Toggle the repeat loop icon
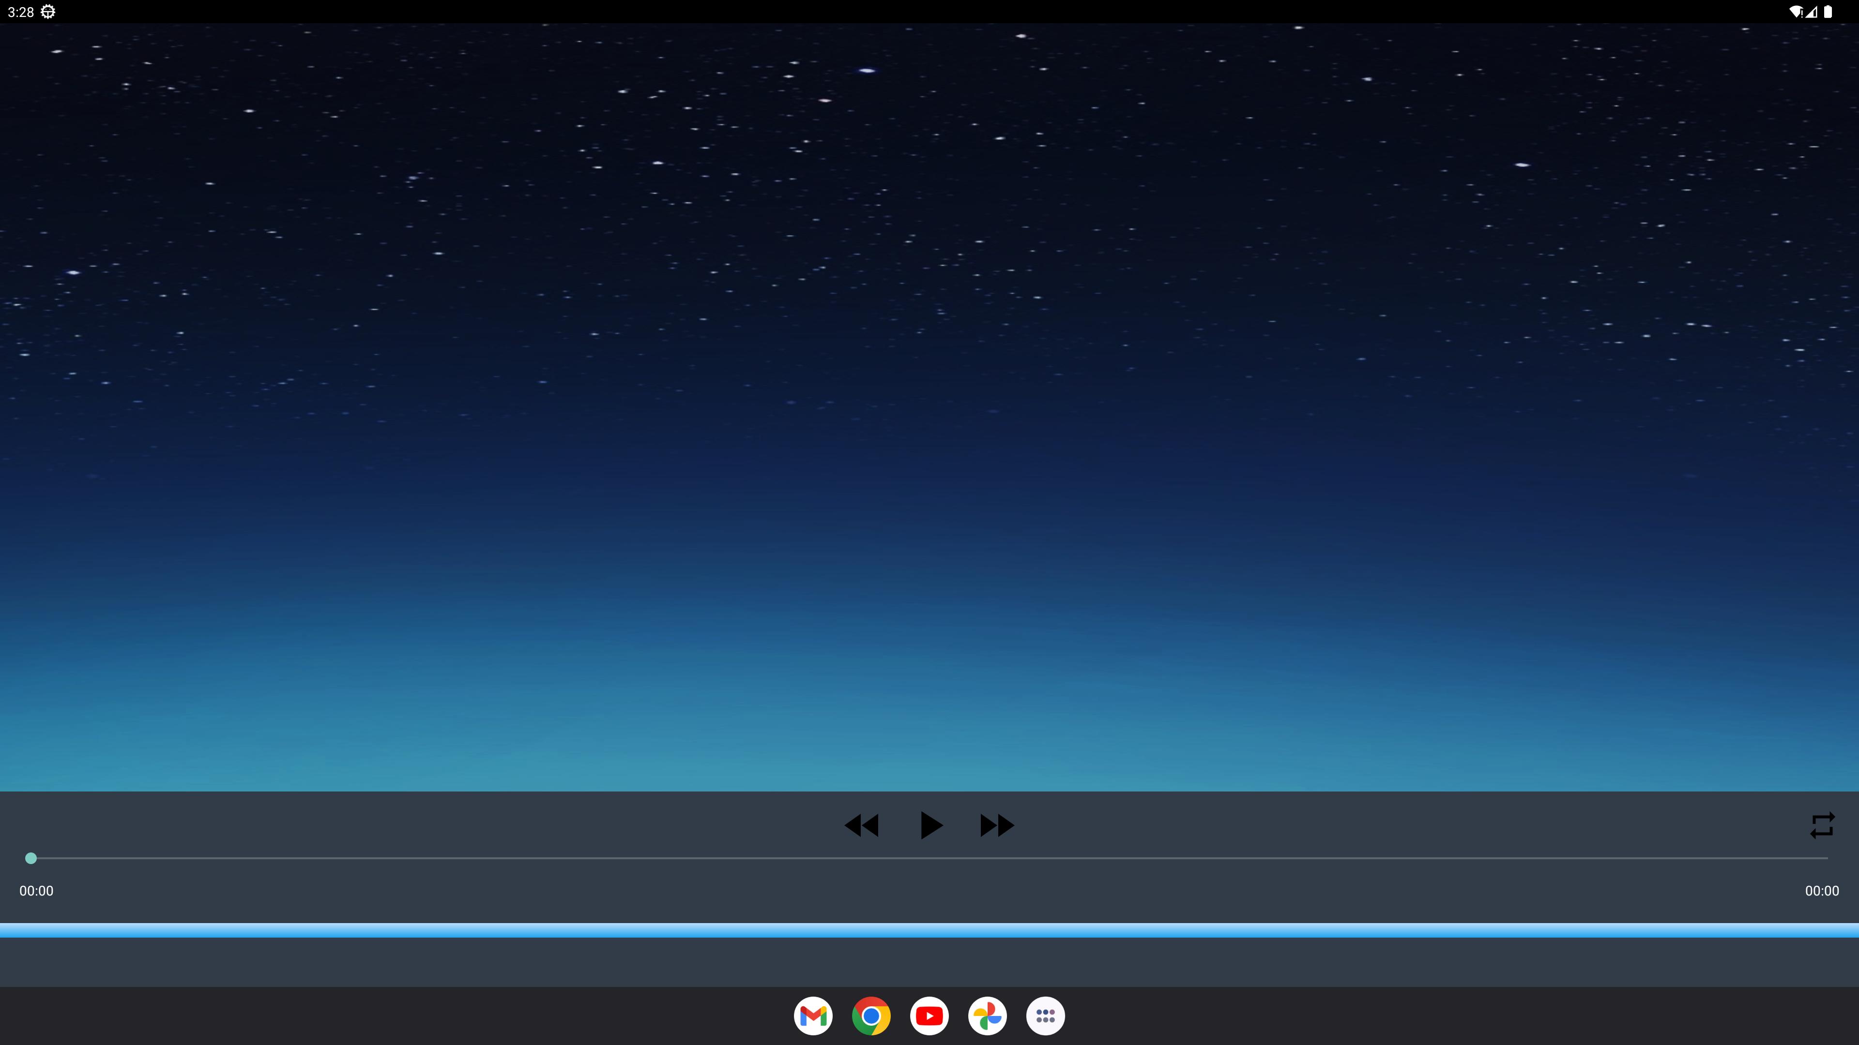The width and height of the screenshot is (1859, 1045). click(1822, 825)
